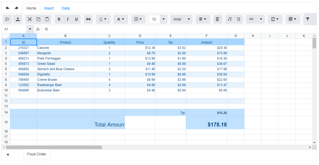Click the select all corner triangle
Screen dimensions: 319x165
coord(6,36)
